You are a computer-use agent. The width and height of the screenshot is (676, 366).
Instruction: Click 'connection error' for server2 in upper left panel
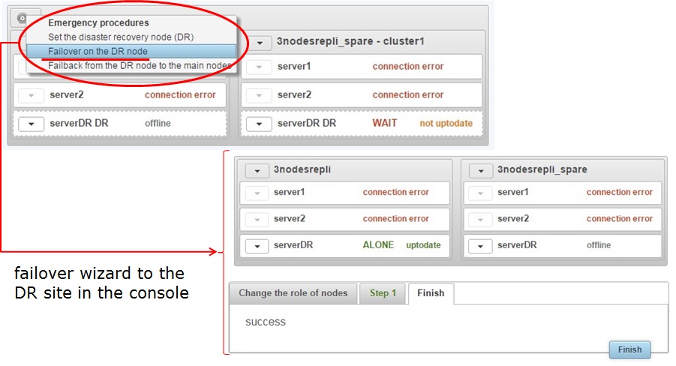click(180, 94)
